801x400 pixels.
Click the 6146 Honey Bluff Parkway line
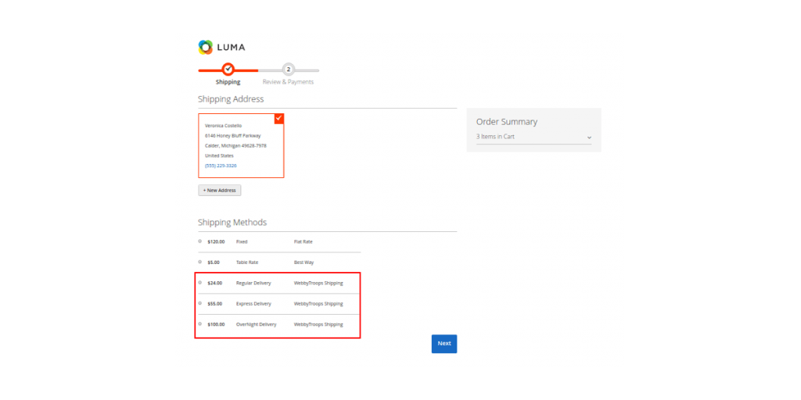(x=233, y=136)
